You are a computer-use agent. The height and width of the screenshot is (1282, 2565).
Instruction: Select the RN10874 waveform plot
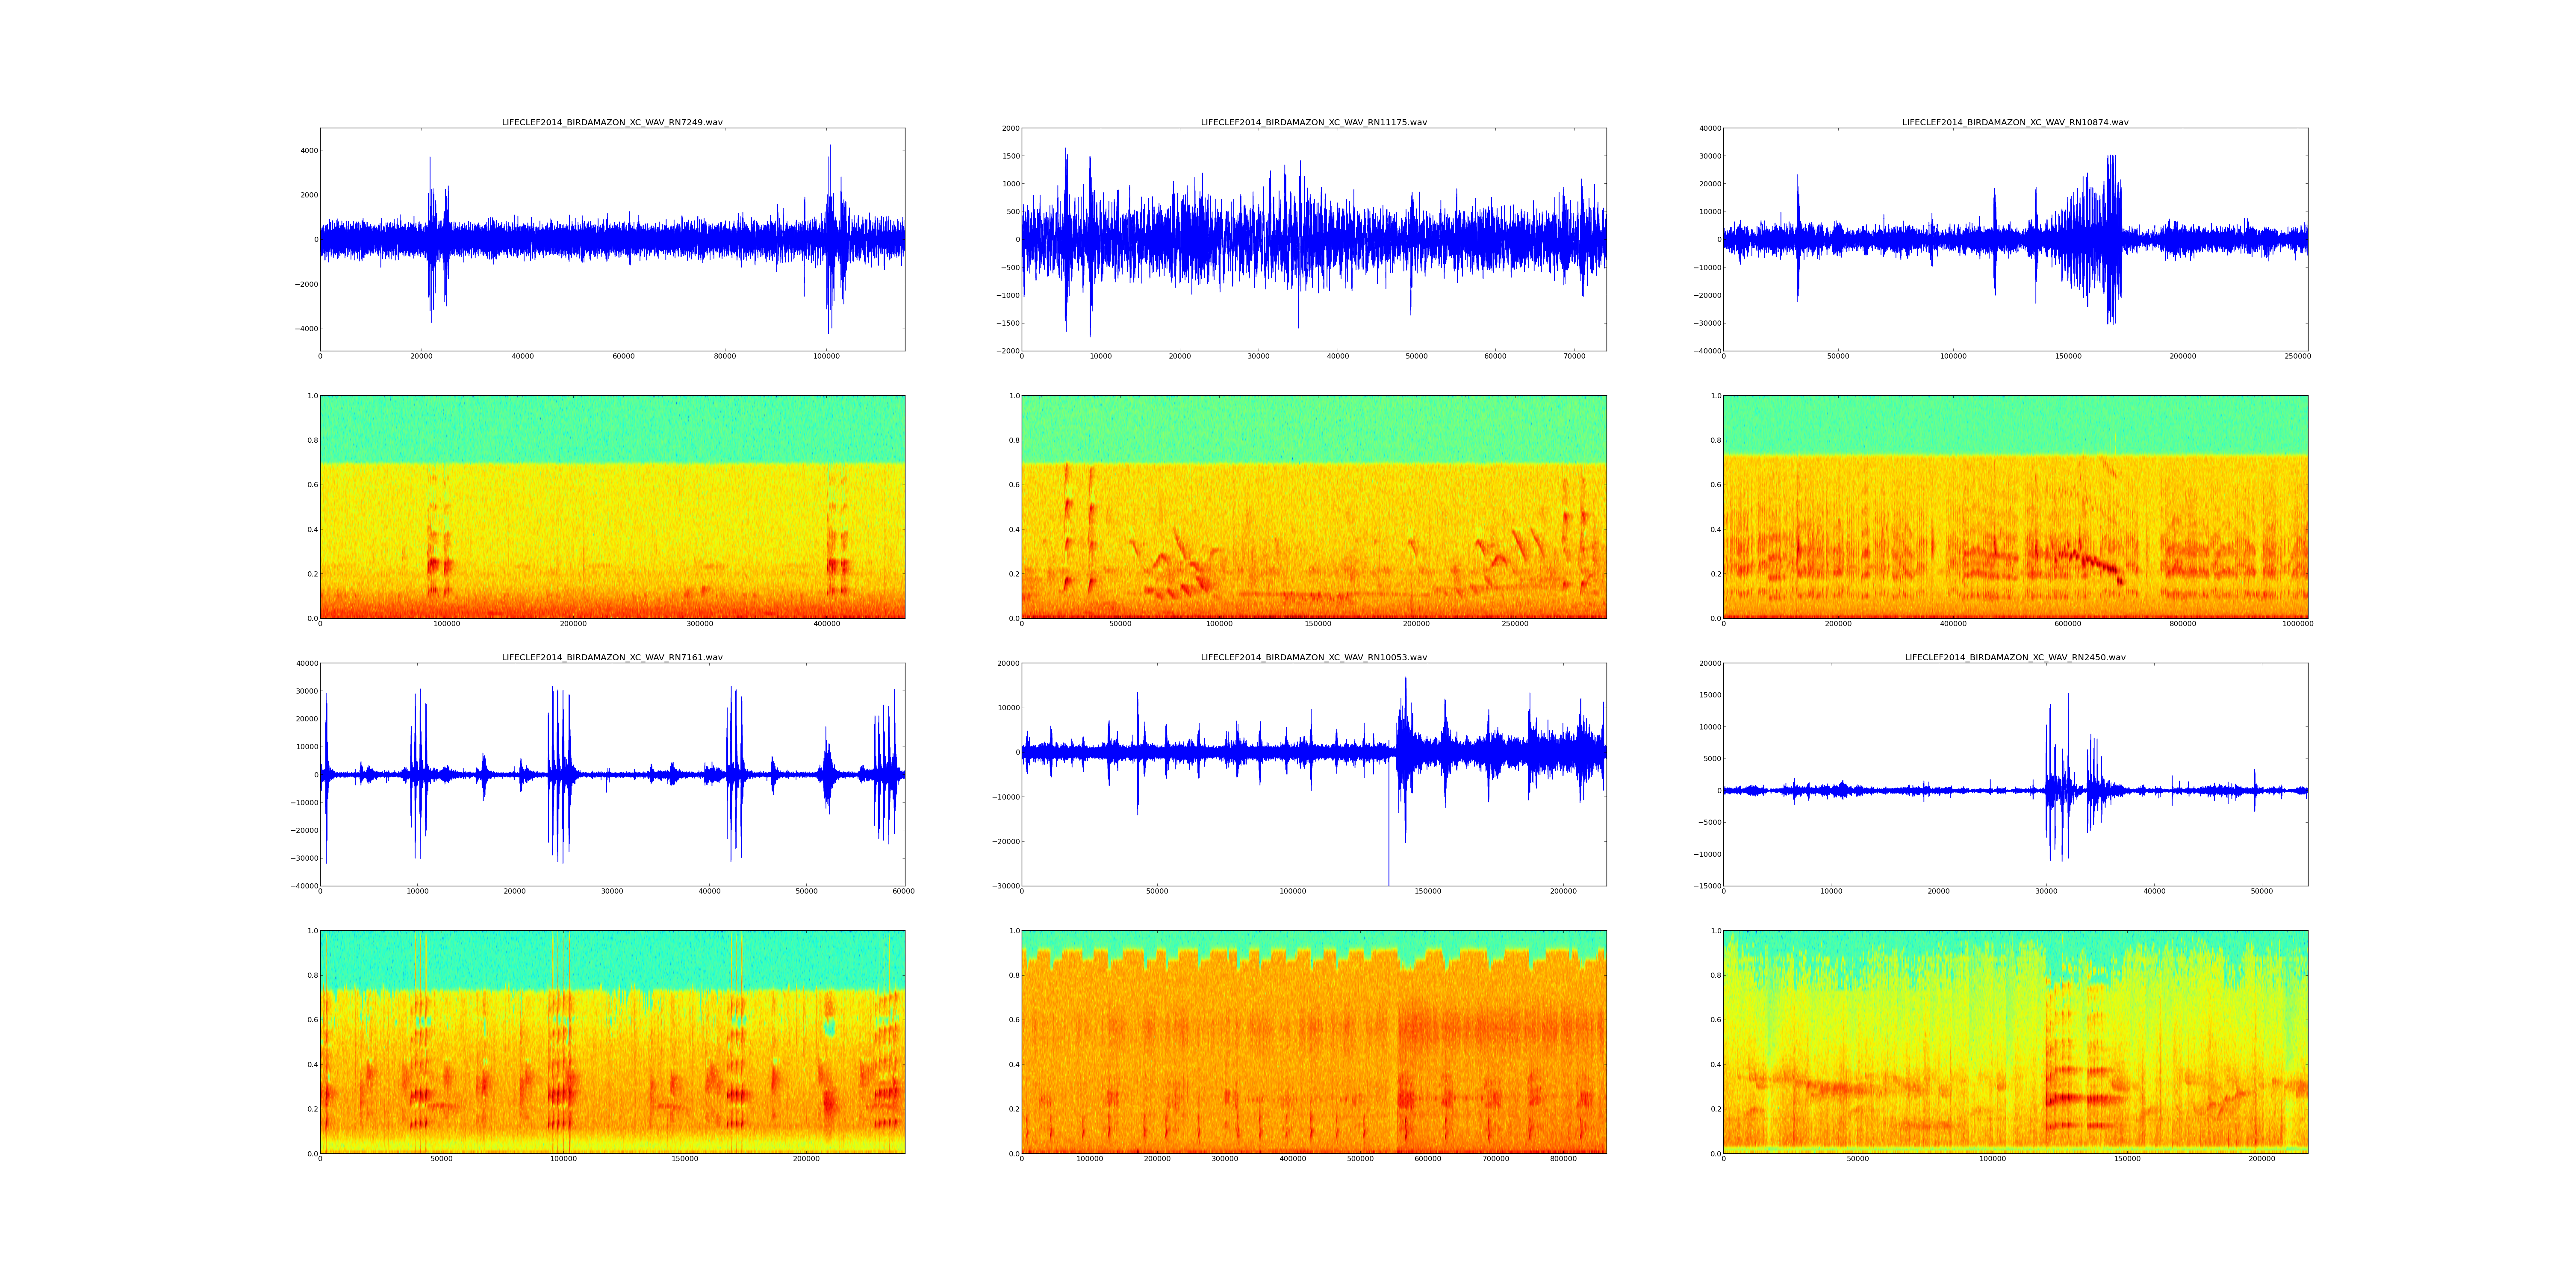[x=2014, y=239]
